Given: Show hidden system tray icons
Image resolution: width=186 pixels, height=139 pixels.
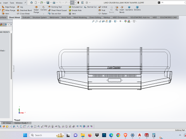Looking at the screenshot, I should click(x=180, y=135).
